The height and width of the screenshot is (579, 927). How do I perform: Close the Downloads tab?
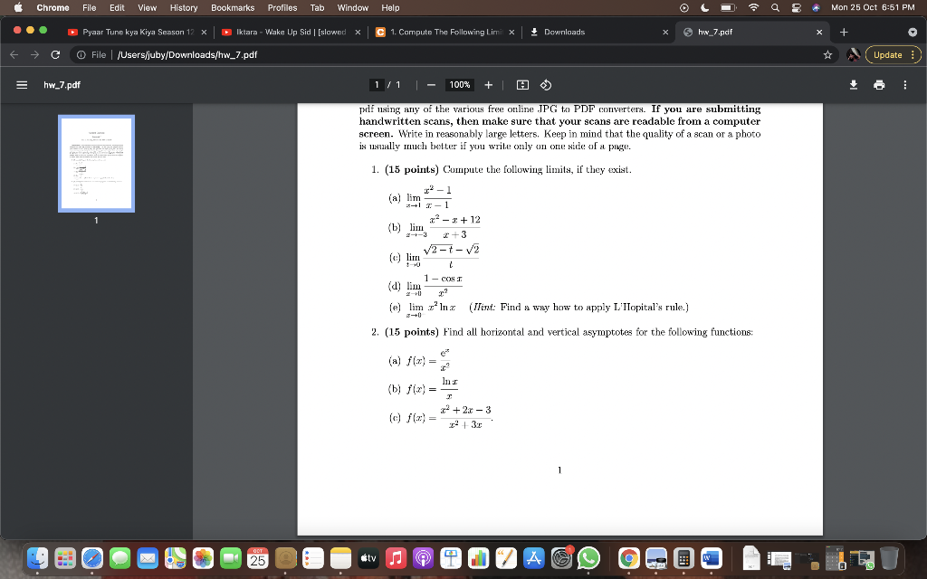click(x=665, y=32)
